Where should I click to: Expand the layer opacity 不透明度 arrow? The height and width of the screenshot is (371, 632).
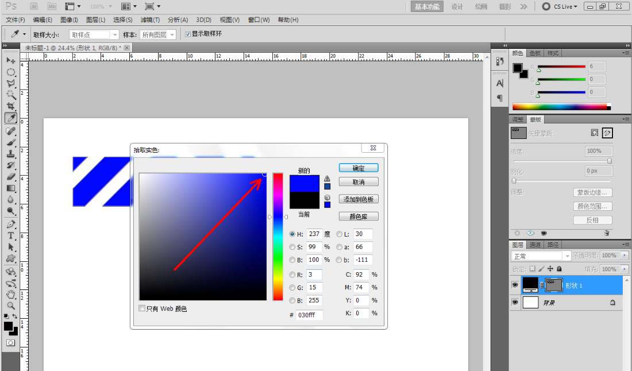[x=625, y=256]
